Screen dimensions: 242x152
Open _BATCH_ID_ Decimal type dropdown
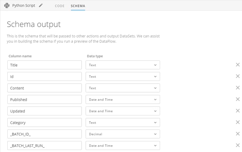pyautogui.click(x=123, y=134)
